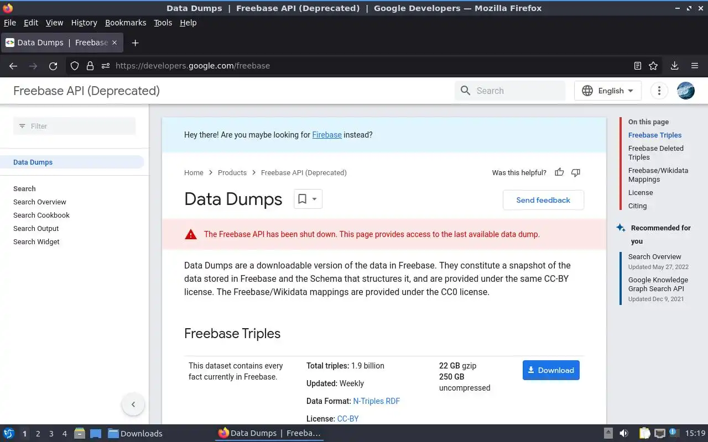The height and width of the screenshot is (442, 708).
Task: Jump to Freebase Triples section
Action: point(655,135)
